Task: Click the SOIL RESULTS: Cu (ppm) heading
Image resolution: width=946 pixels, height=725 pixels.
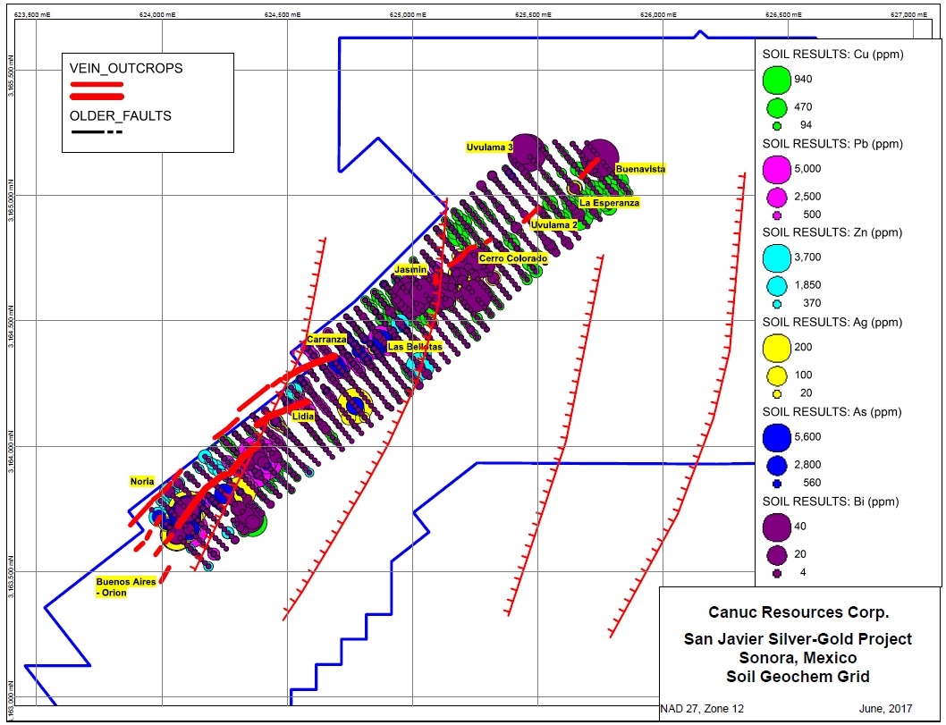Action: (832, 55)
